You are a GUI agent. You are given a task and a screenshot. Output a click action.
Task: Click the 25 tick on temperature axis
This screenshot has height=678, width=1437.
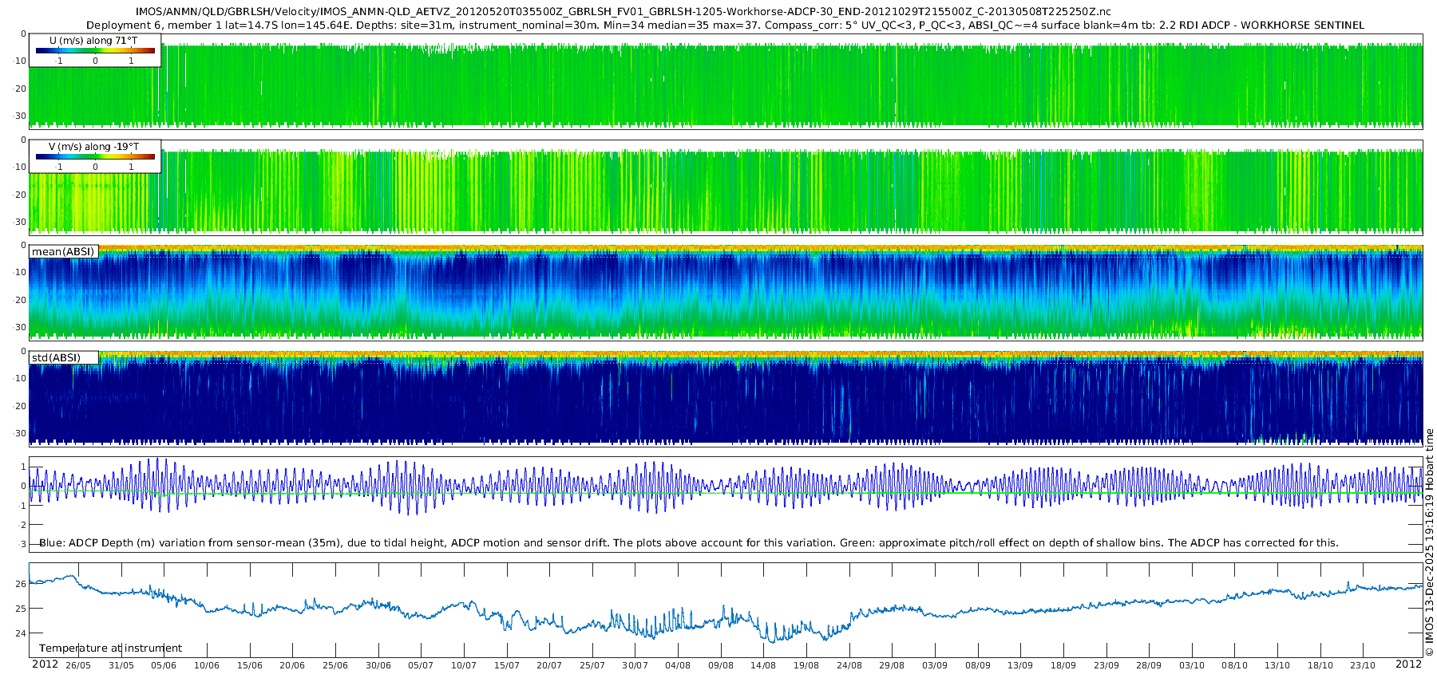click(x=21, y=609)
